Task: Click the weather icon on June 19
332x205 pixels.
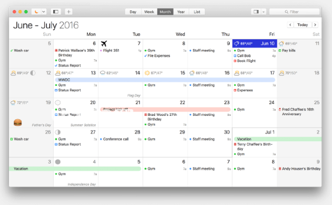Action: (x=13, y=103)
